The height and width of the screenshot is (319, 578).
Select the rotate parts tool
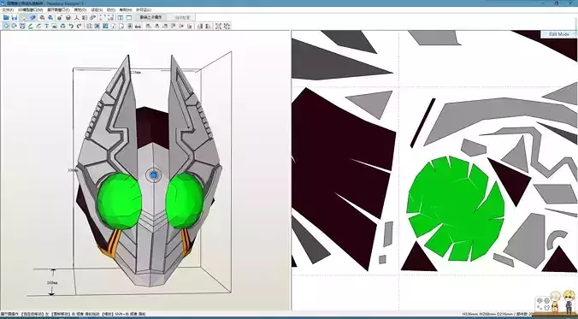[x=14, y=26]
